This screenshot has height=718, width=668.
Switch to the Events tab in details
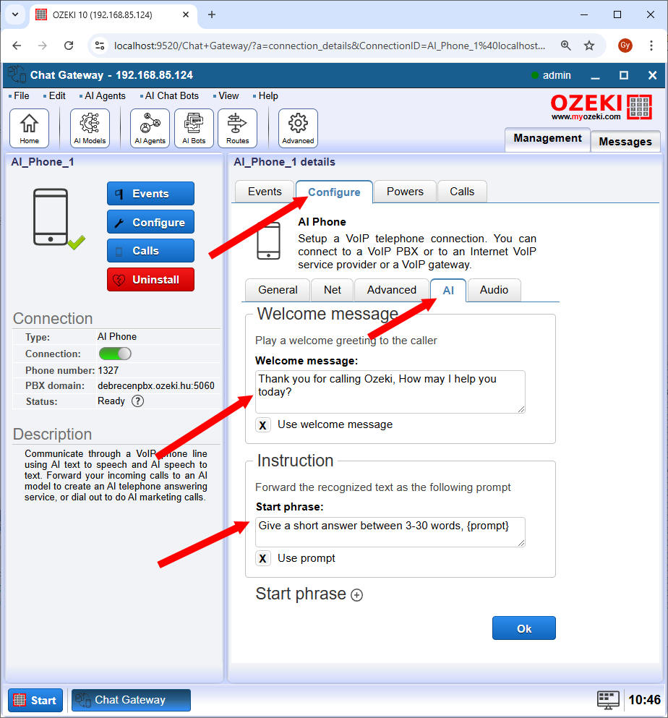(x=265, y=192)
